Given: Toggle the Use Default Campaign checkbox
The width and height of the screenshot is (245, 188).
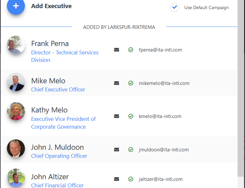Looking at the screenshot, I should click(x=175, y=7).
